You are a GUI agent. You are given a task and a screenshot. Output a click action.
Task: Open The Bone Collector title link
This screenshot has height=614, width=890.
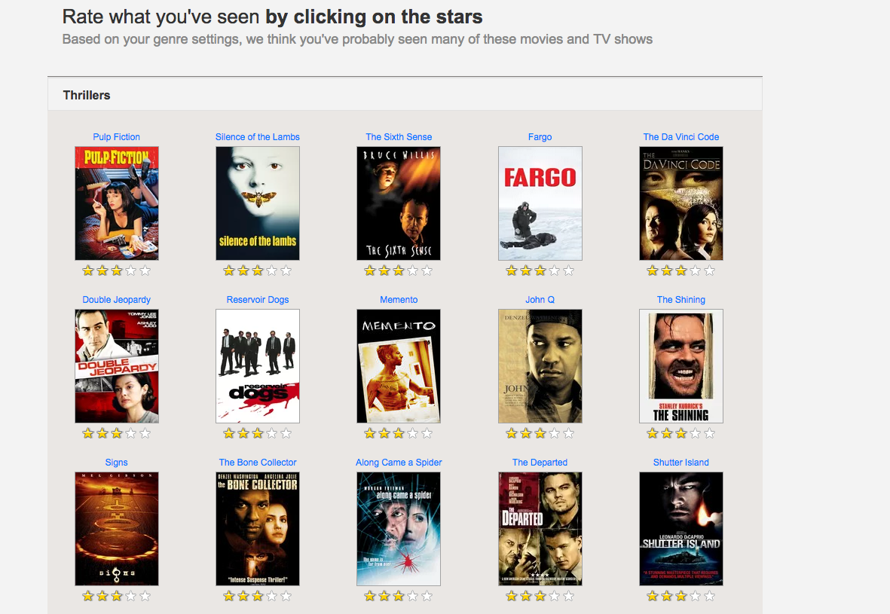[x=258, y=463]
